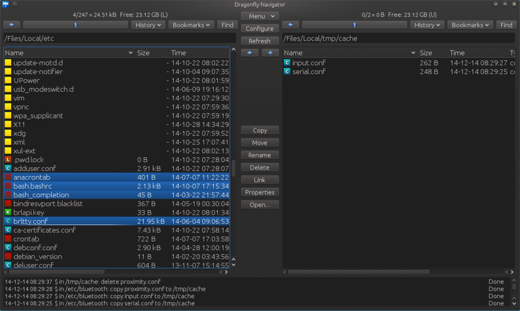Go up a directory in right panel

(354, 25)
